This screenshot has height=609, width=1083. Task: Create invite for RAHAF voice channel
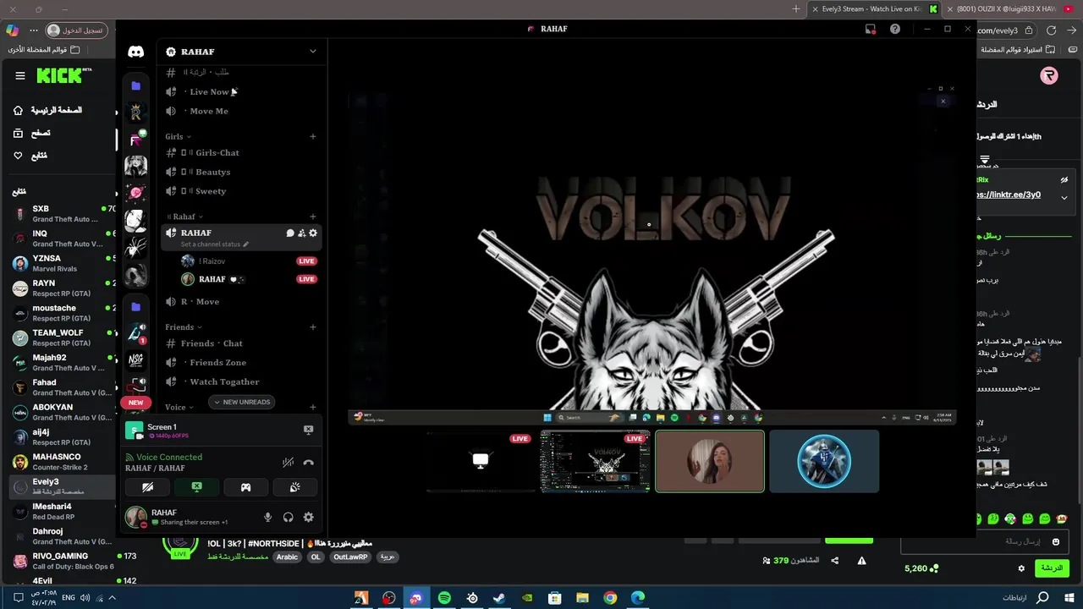301,233
